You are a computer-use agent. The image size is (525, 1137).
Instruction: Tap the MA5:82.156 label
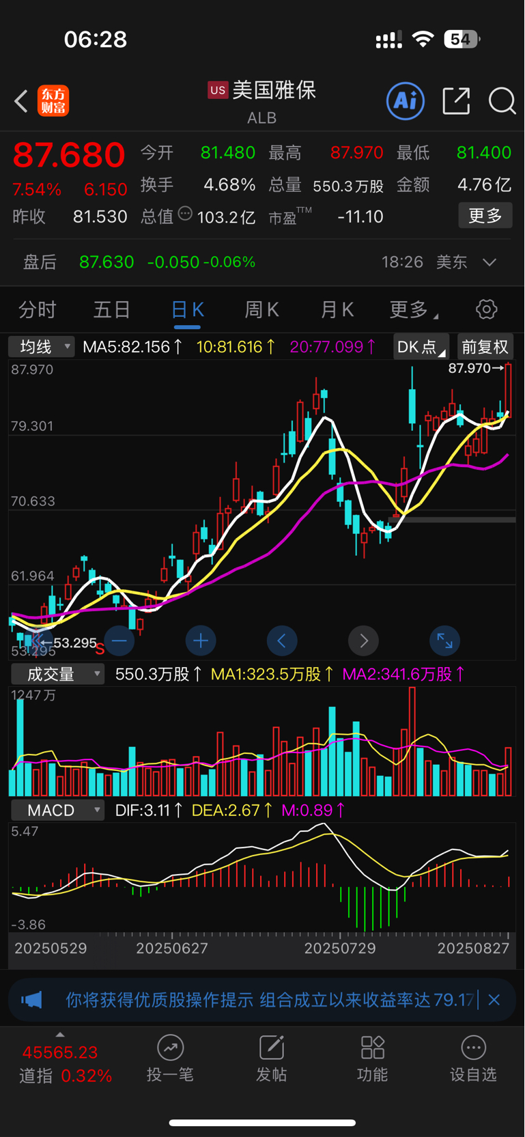click(x=132, y=347)
